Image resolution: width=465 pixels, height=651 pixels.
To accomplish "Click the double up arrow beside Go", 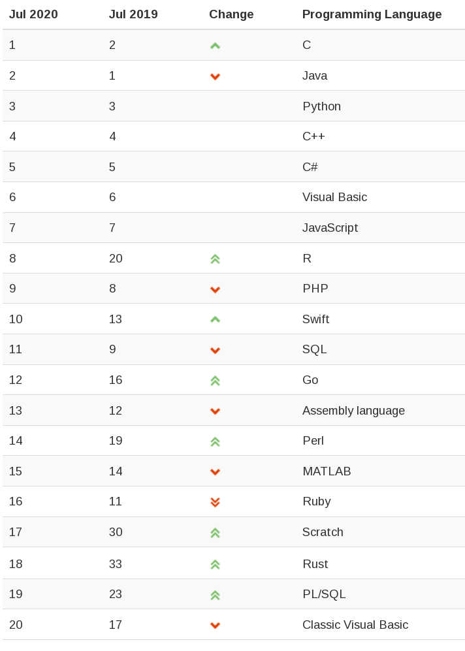I will click(x=215, y=381).
